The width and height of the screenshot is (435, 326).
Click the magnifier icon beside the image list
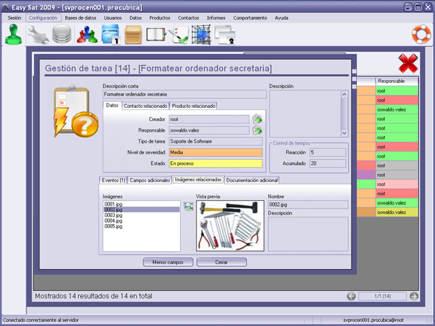pyautogui.click(x=188, y=206)
